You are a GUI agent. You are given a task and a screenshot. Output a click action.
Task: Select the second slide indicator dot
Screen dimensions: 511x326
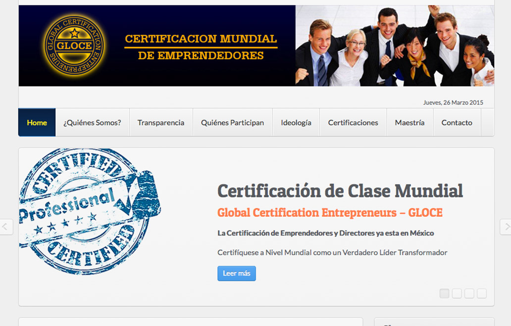pos(457,293)
